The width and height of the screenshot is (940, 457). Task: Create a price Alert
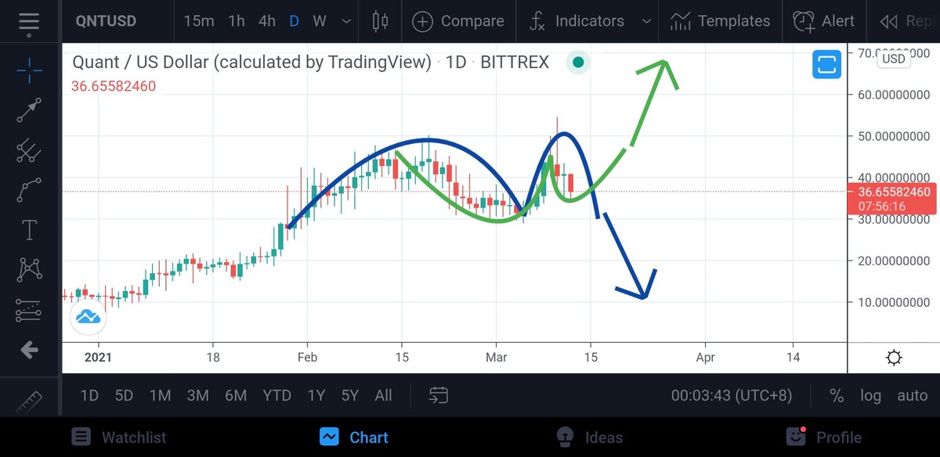click(x=824, y=21)
